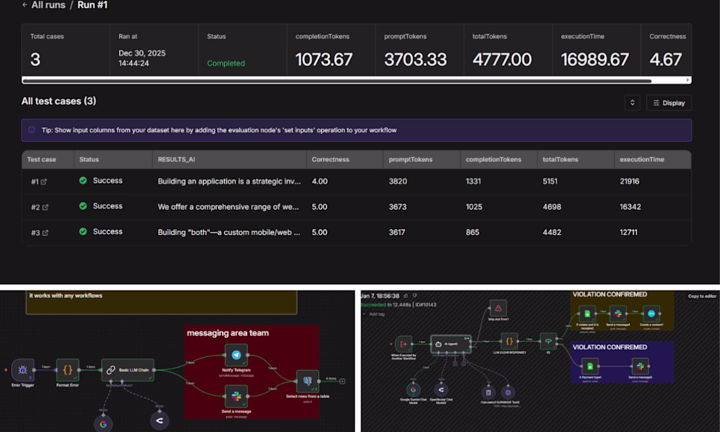Go back using the arrow beside All runs
The image size is (720, 432).
tap(25, 5)
